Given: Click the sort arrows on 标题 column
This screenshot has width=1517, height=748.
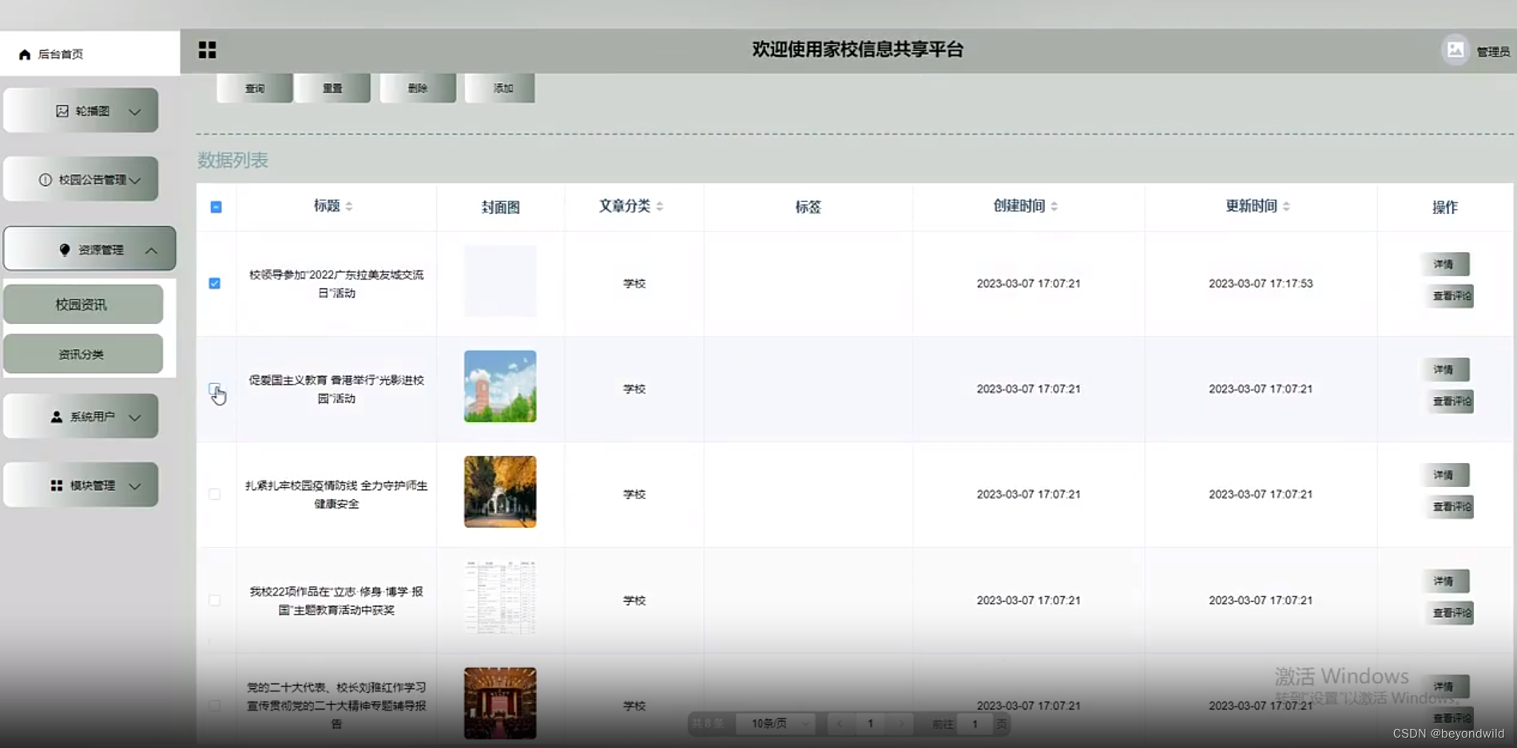Looking at the screenshot, I should tap(350, 205).
